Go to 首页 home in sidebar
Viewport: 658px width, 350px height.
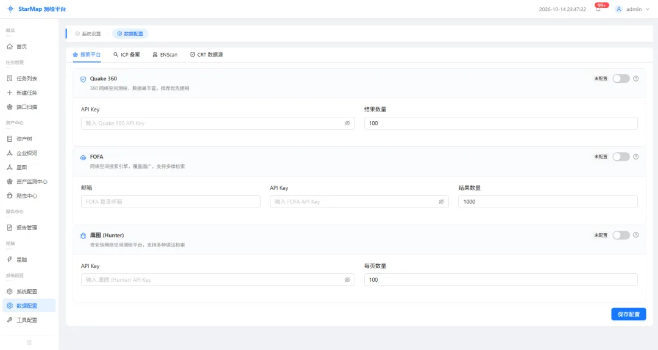(x=29, y=46)
